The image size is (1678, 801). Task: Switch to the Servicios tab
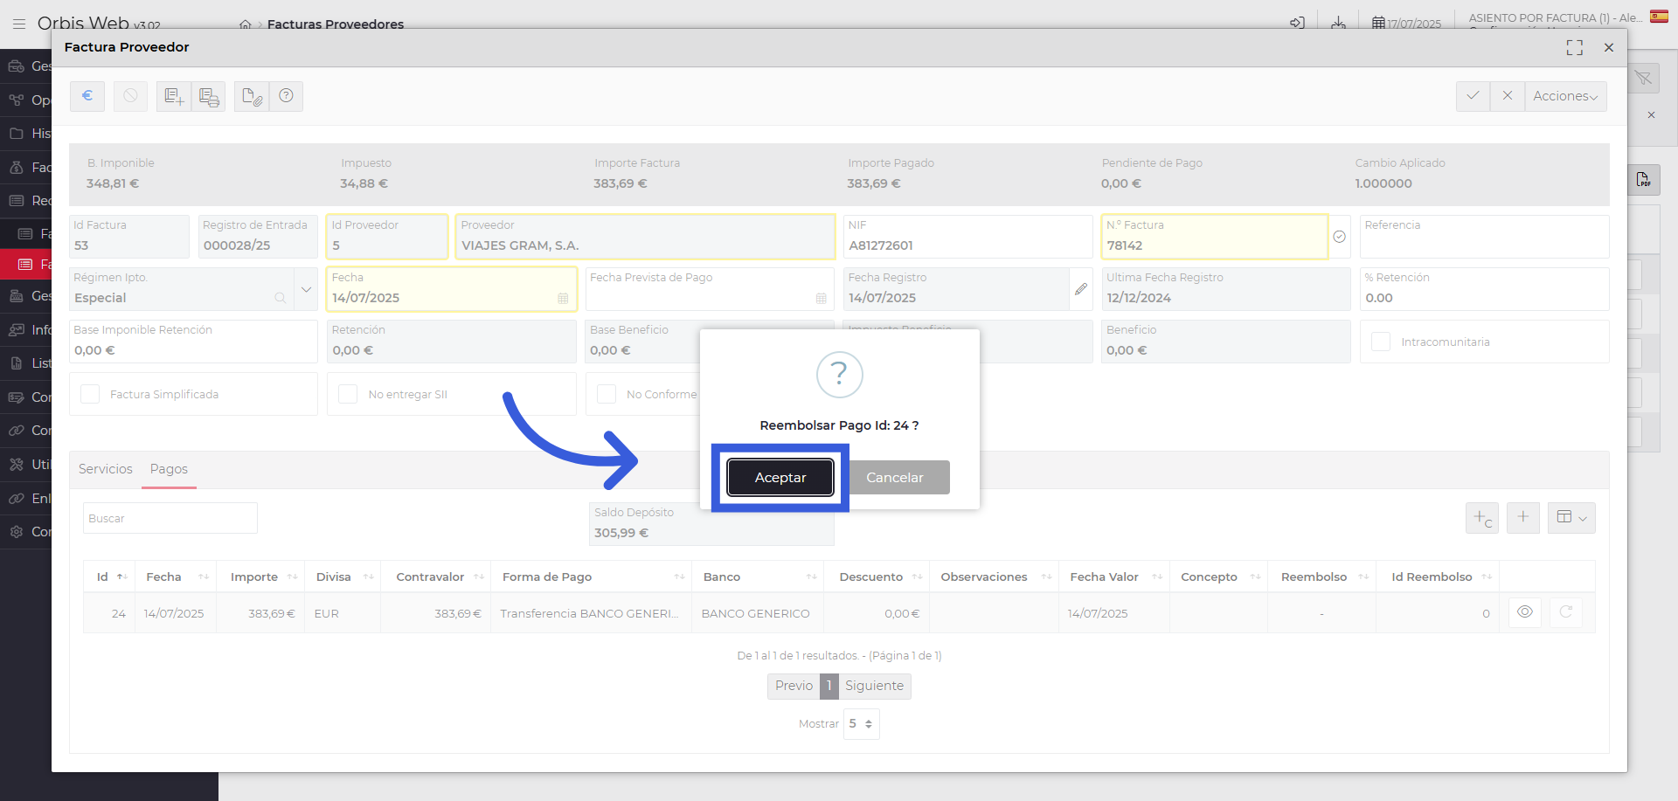[106, 469]
